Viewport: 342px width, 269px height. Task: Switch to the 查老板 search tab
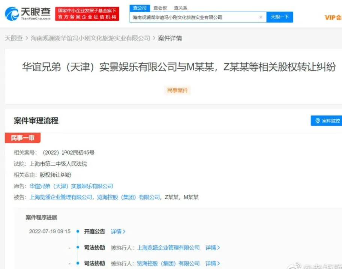click(160, 8)
